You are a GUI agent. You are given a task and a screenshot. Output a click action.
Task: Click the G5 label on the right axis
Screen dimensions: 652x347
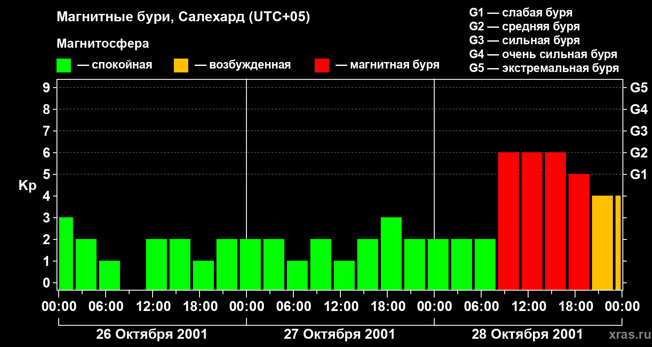coord(639,88)
